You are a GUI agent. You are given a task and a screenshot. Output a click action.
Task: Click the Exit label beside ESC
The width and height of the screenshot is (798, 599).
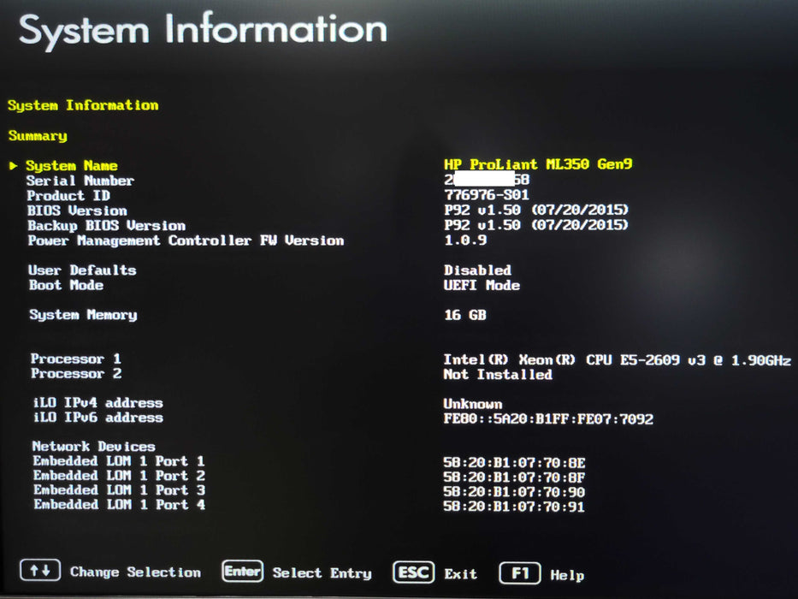[461, 573]
